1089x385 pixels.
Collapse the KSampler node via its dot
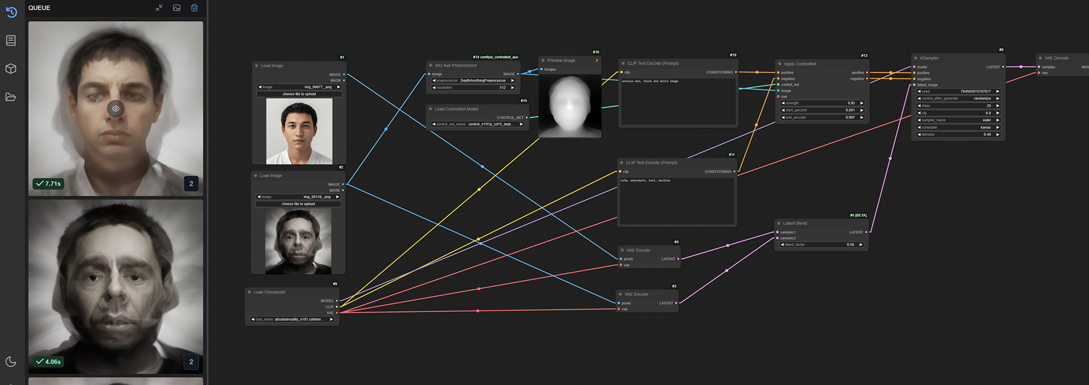(x=916, y=58)
